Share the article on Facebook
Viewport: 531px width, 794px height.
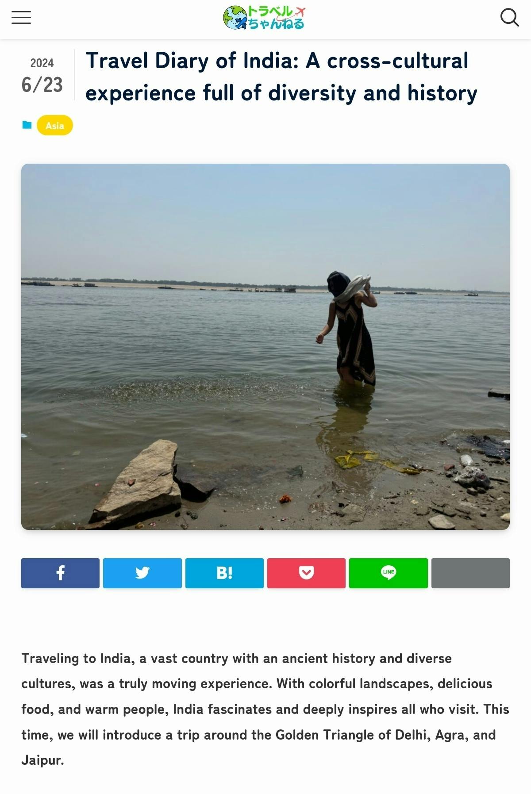60,573
